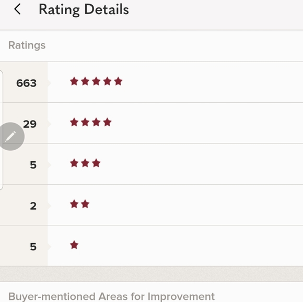Click the last star in the five-star row

[x=118, y=81]
